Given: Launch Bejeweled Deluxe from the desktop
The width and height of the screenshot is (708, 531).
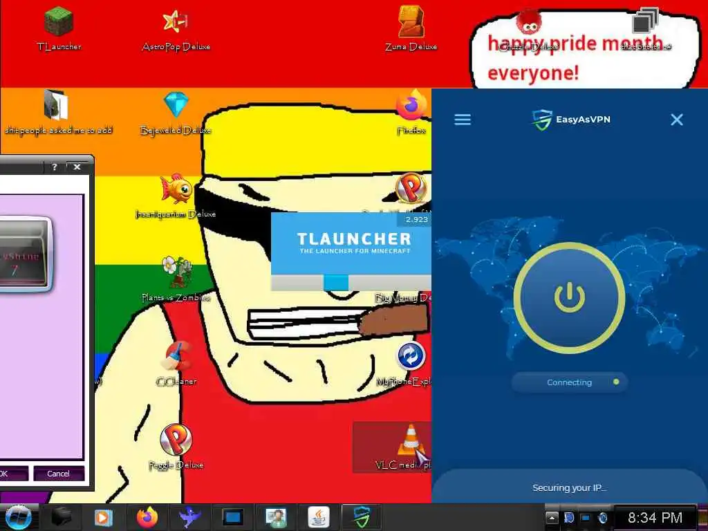Looking at the screenshot, I should (176, 113).
